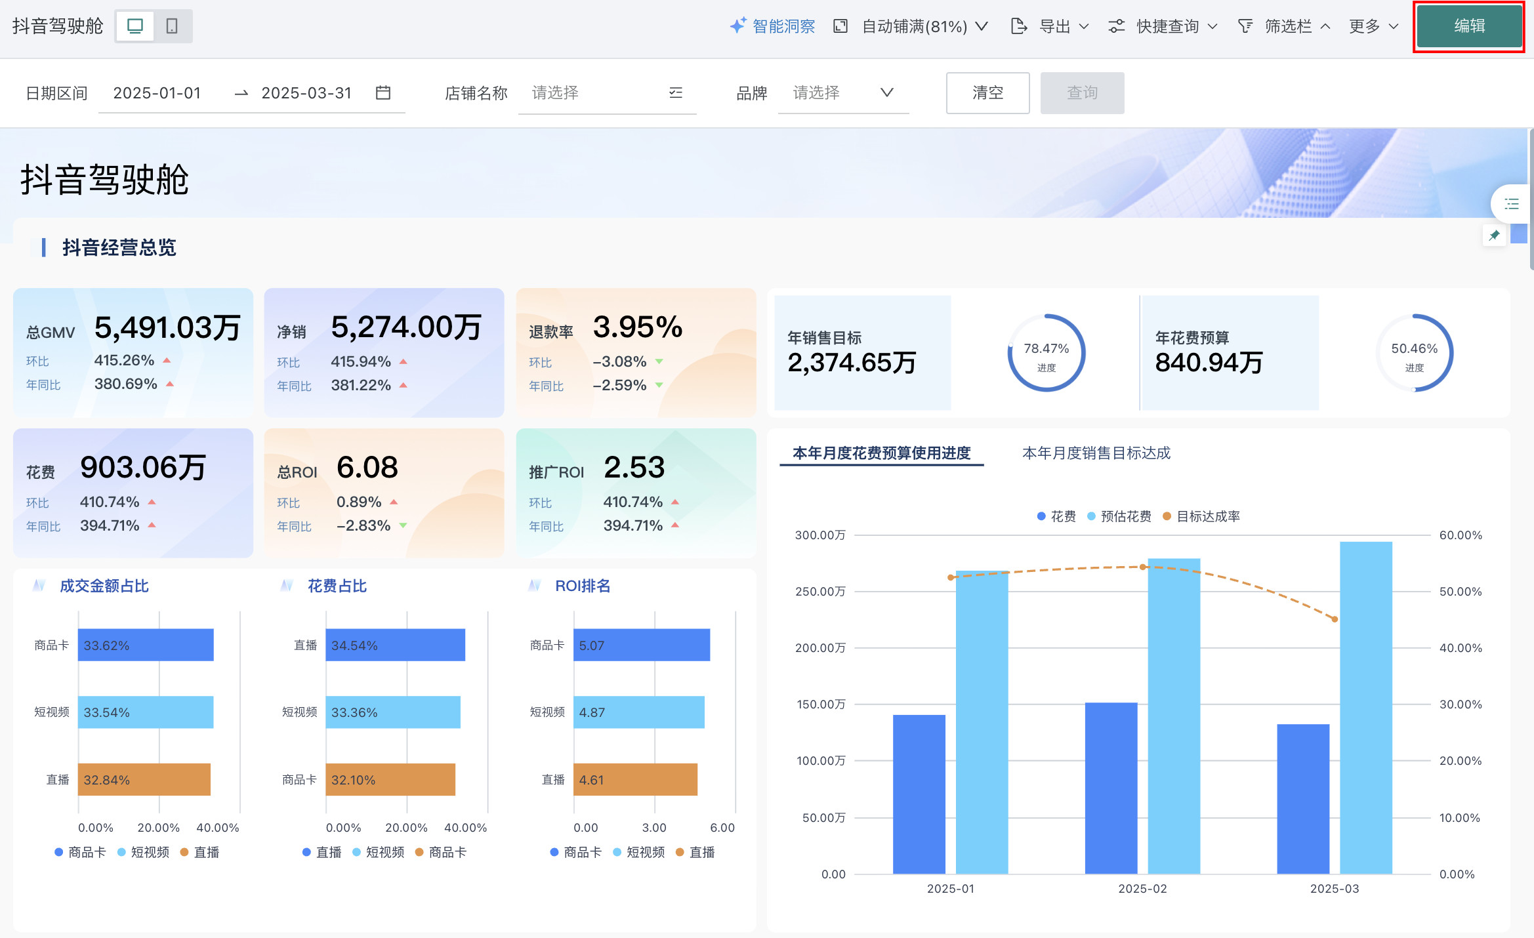The image size is (1534, 938).
Task: Open store name multi-select list icon
Action: pos(676,92)
